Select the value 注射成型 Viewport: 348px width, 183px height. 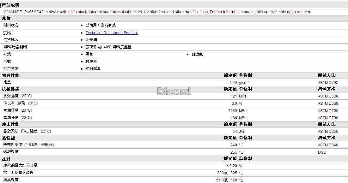93,69
